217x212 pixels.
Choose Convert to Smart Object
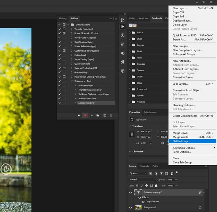(192, 90)
